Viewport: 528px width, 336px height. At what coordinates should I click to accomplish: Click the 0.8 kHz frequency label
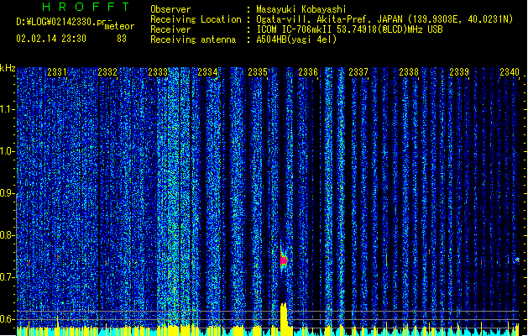point(8,235)
